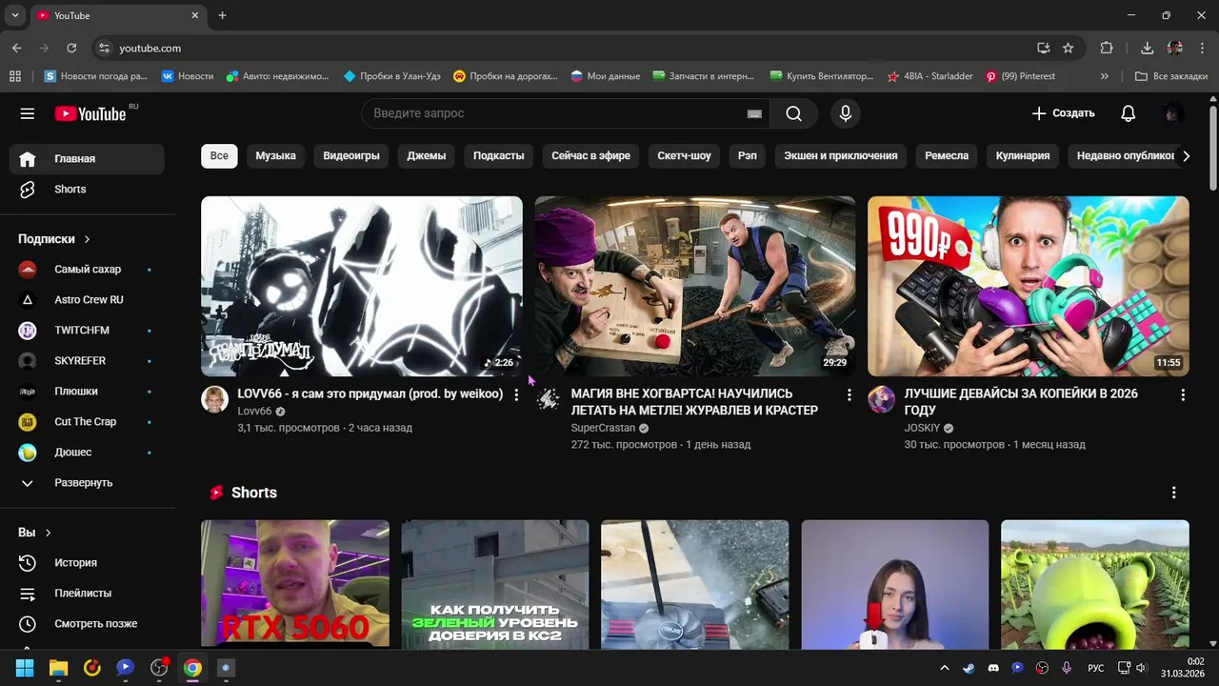The width and height of the screenshot is (1219, 686).
Task: Open options menu for МАГИЯ ВНЕ ХОГВАРТСА video
Action: click(x=849, y=394)
